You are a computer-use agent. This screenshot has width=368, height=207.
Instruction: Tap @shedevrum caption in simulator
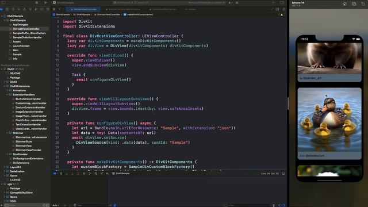pyautogui.click(x=315, y=156)
